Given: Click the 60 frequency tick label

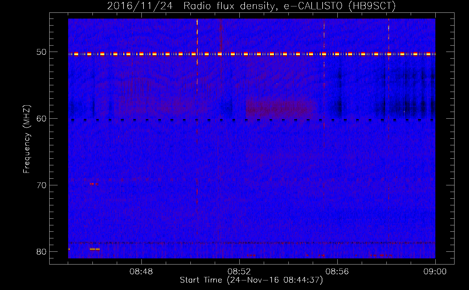Looking at the screenshot, I should click(41, 119).
